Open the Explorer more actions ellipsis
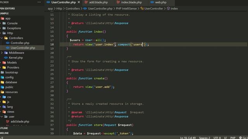Screen dimensions: 248x139 point(39,2)
